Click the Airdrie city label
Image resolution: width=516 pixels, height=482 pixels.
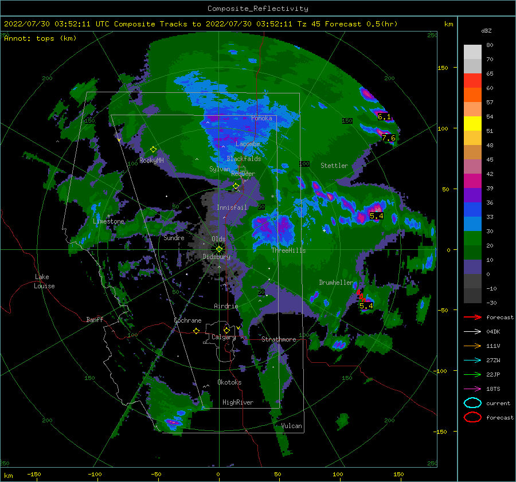226,306
